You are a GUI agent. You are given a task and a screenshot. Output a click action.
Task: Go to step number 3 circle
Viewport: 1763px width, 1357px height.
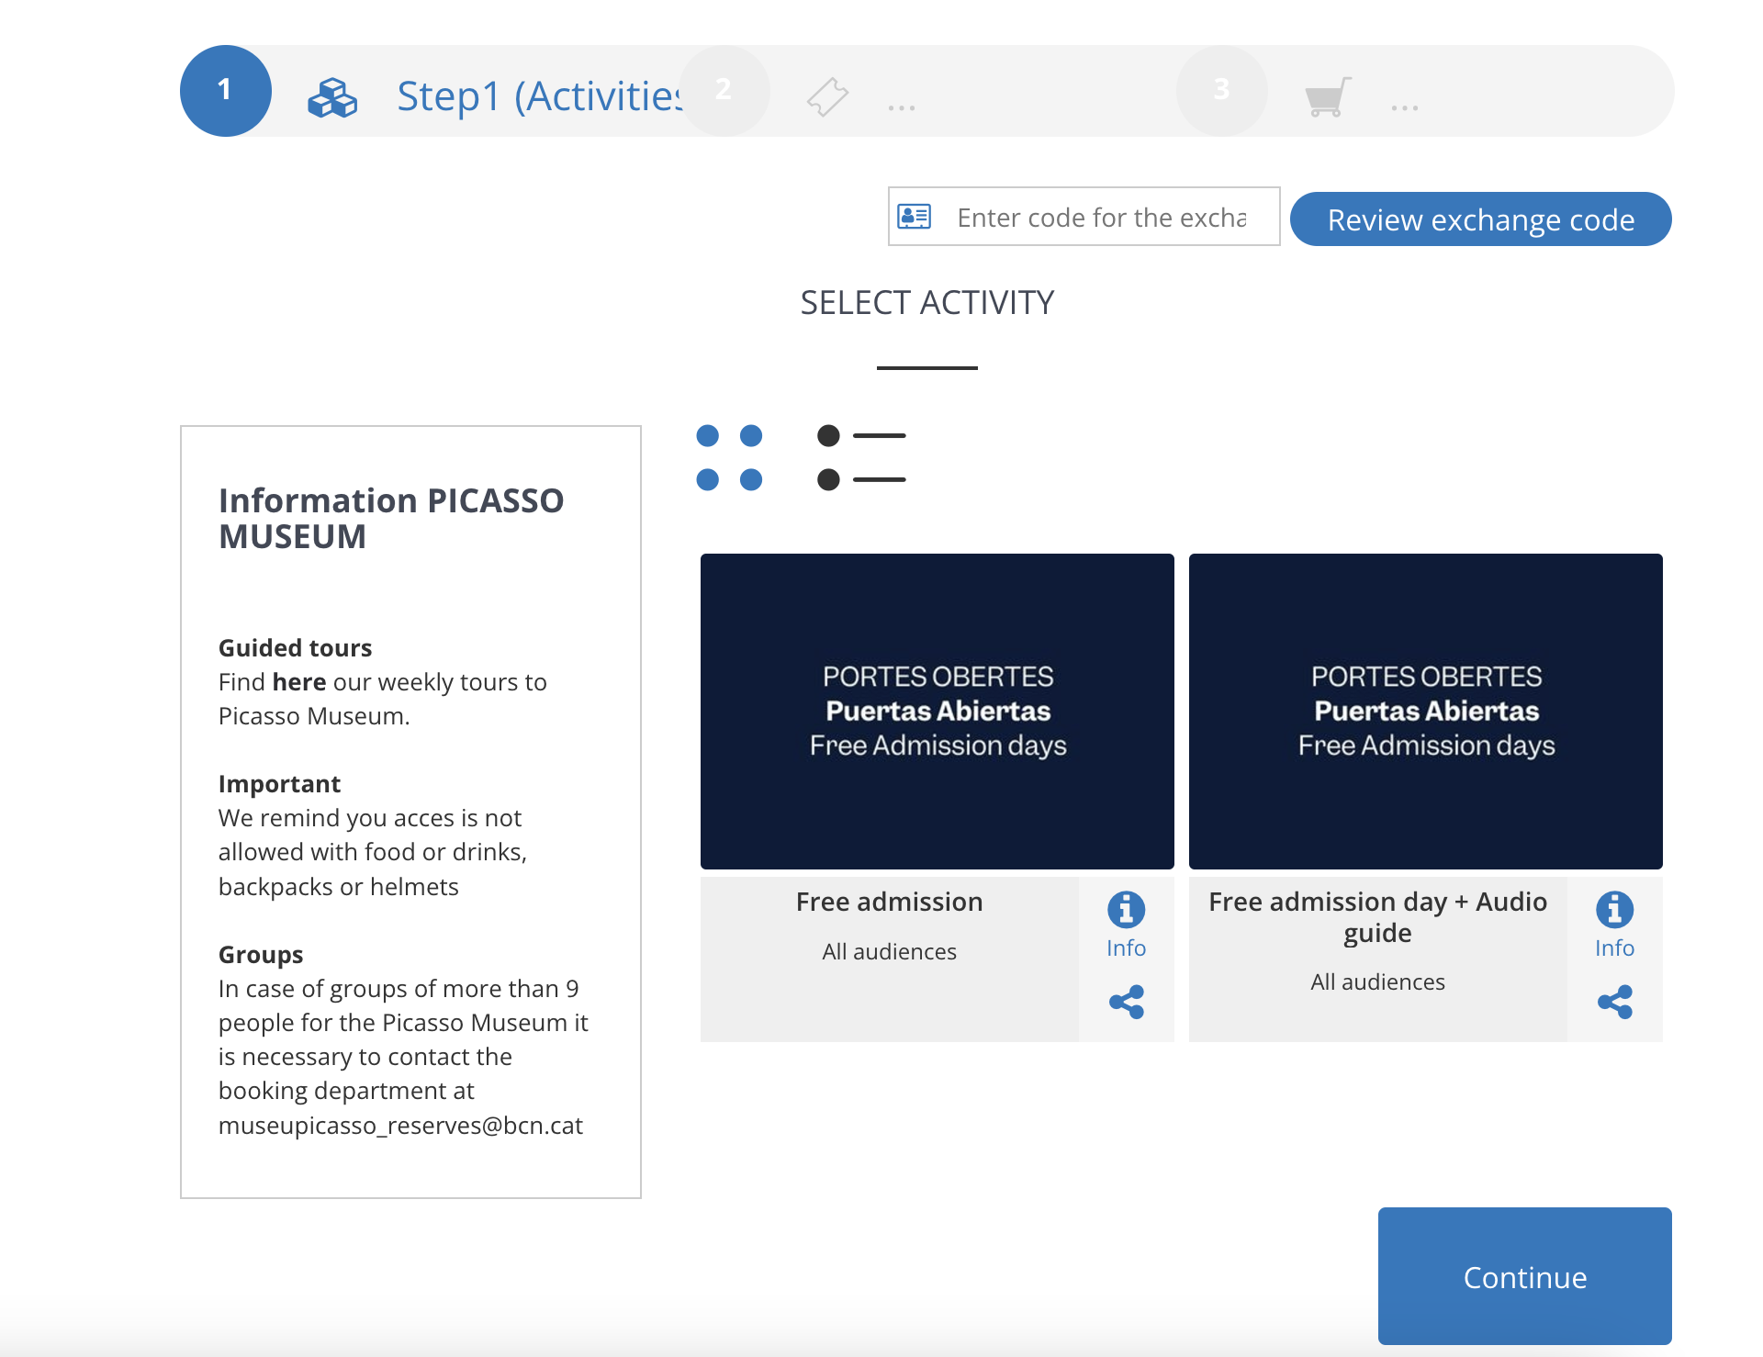(x=1220, y=90)
